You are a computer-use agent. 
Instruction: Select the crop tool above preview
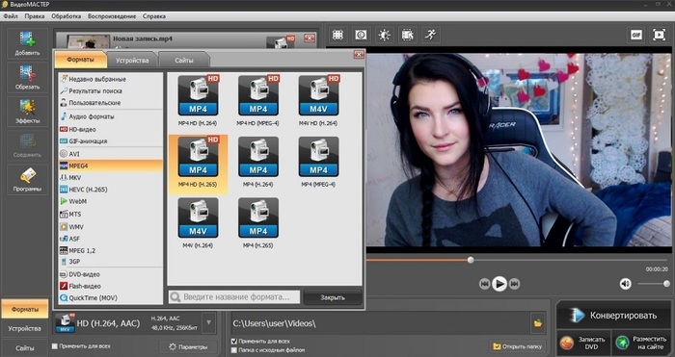(x=337, y=35)
